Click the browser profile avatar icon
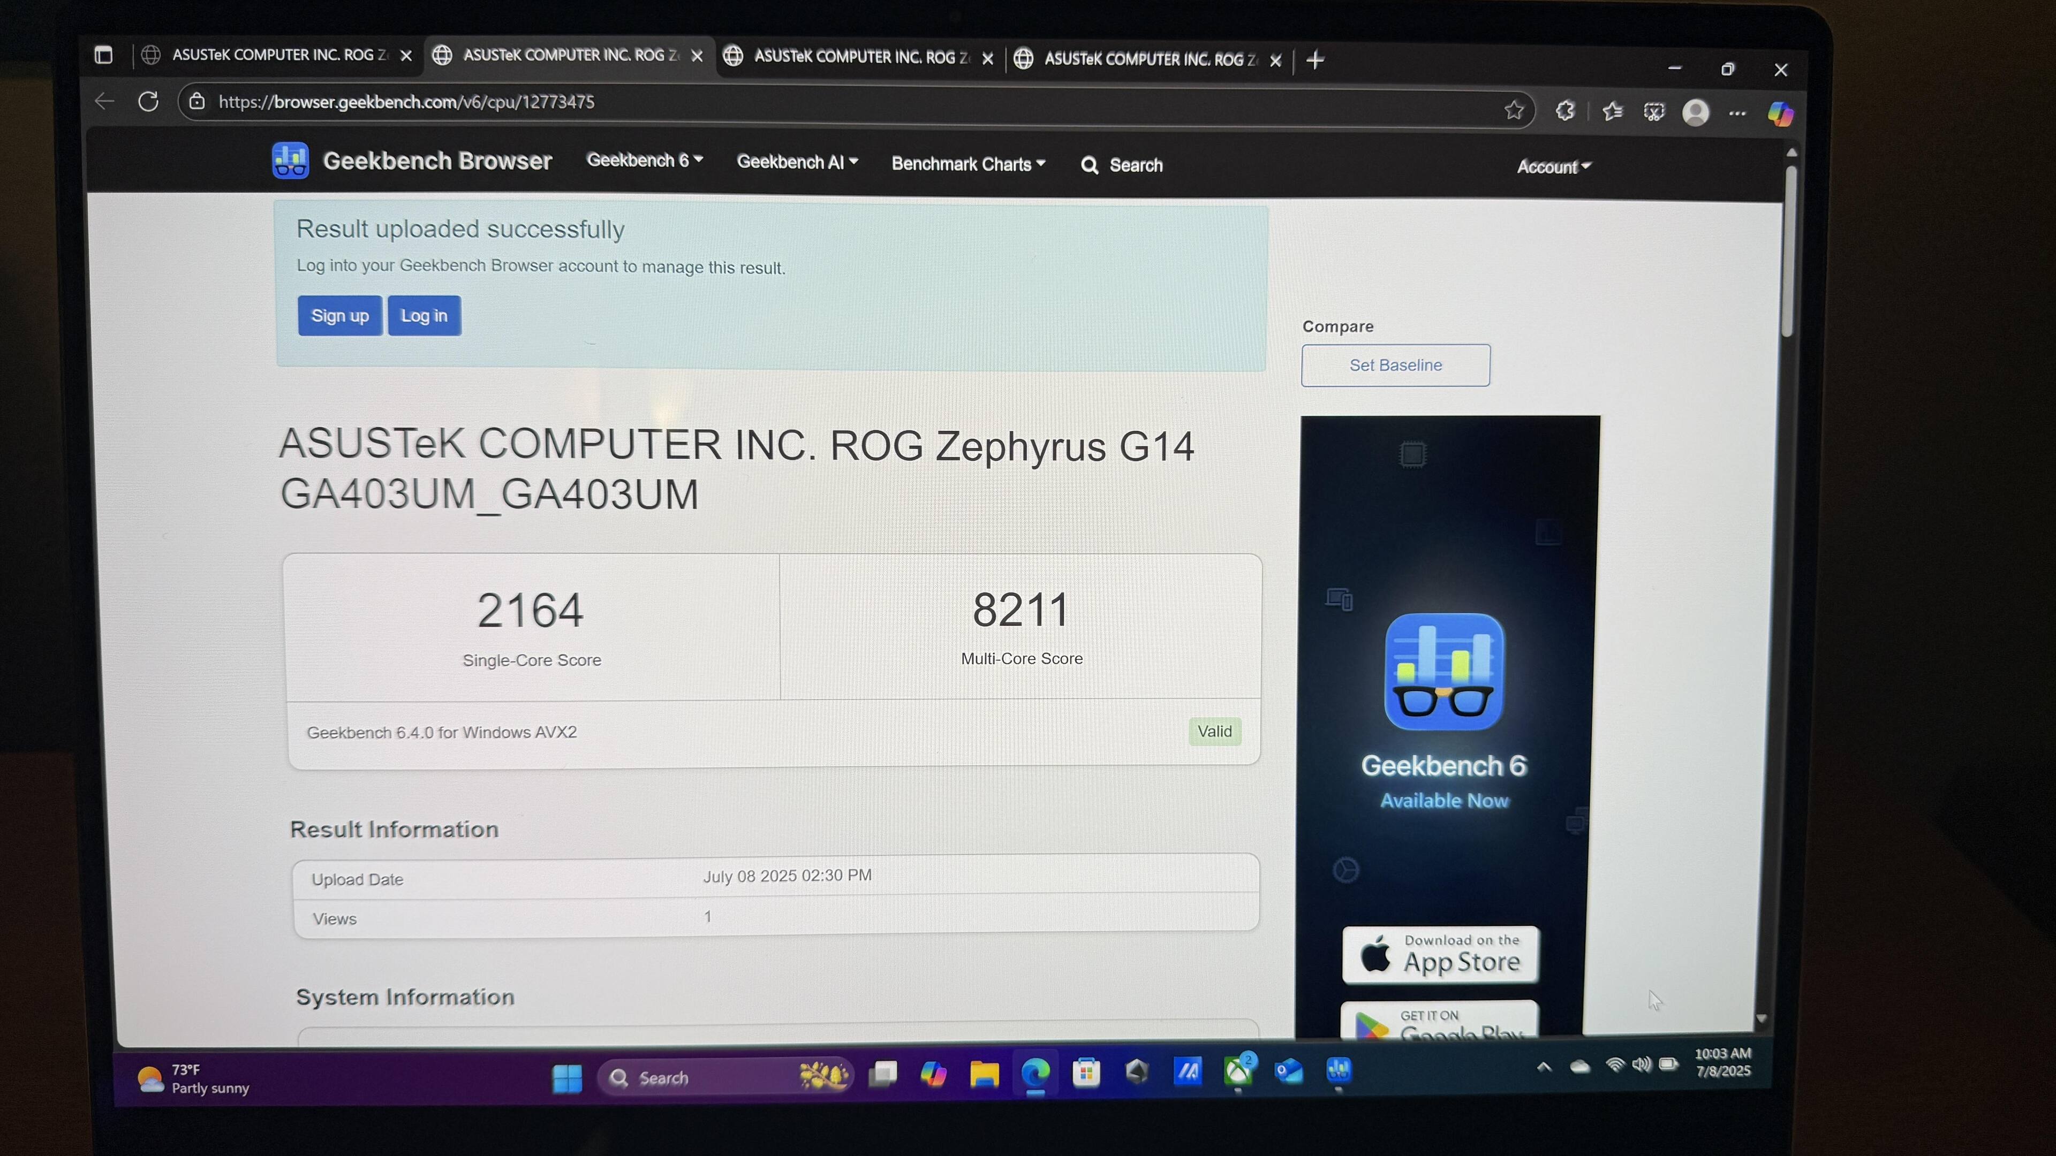The height and width of the screenshot is (1156, 2056). [x=1695, y=112]
